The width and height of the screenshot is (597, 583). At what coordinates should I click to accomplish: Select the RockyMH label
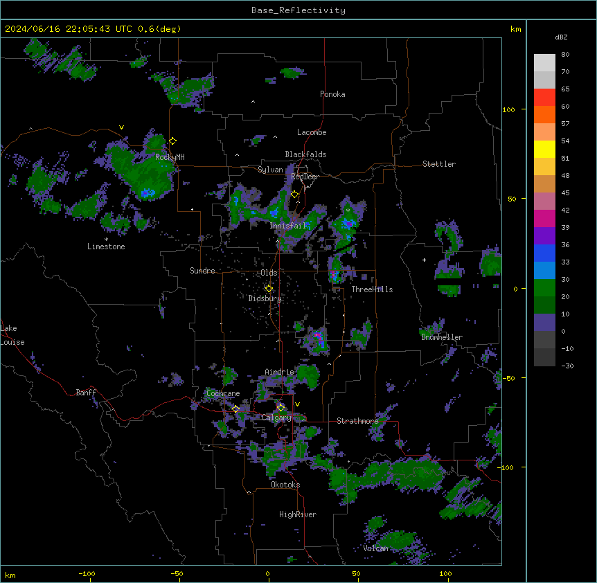coord(170,157)
